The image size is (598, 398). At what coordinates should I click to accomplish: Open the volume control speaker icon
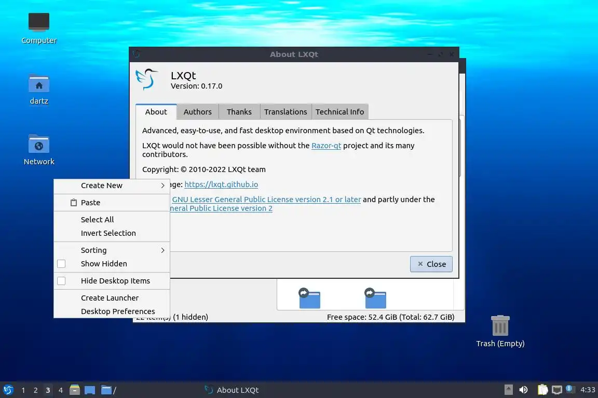[523, 390]
